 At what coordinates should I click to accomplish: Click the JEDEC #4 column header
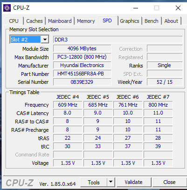[x=68, y=97]
